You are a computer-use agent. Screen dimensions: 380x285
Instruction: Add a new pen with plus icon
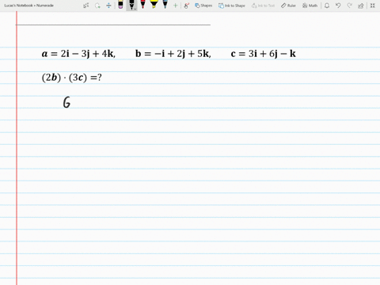175,6
